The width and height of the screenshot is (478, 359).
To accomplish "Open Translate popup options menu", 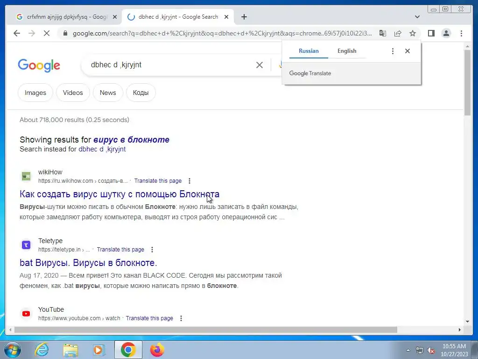I will [x=393, y=51].
